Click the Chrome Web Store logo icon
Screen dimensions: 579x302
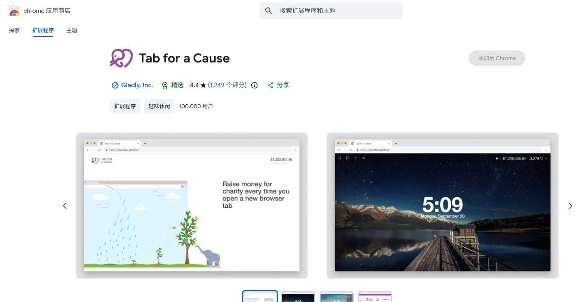coord(14,11)
